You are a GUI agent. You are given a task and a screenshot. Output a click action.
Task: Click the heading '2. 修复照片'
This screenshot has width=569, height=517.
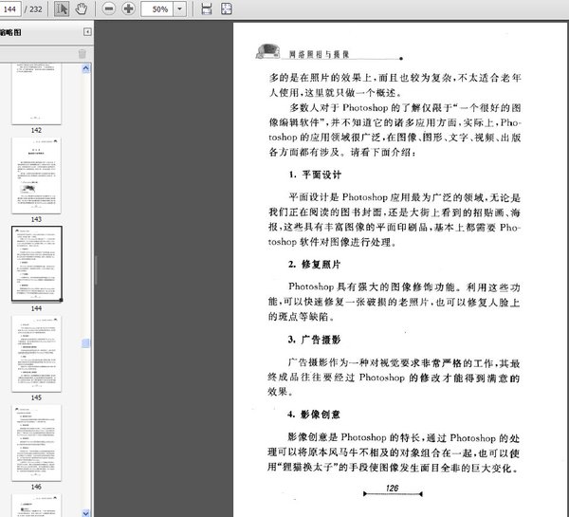pos(315,265)
